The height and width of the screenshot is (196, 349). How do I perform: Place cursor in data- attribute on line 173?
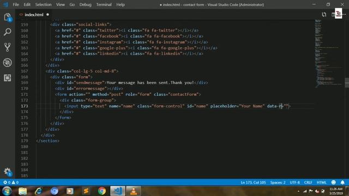tap(274, 106)
